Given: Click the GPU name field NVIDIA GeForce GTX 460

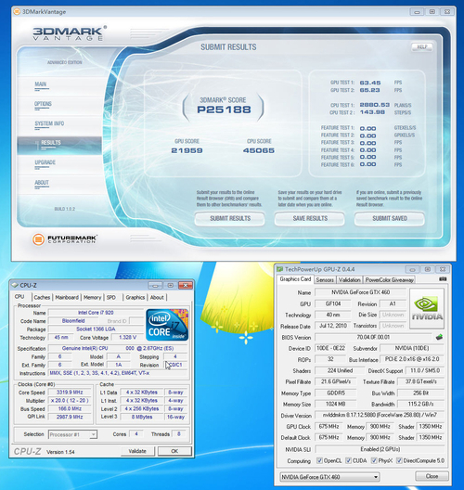Looking at the screenshot, I should [x=361, y=292].
